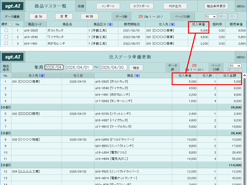Image resolution: width=247 pixels, height=185 pixels.
Task: Click product b18-K687 [パイプカッタ] row
Action: coord(133,120)
